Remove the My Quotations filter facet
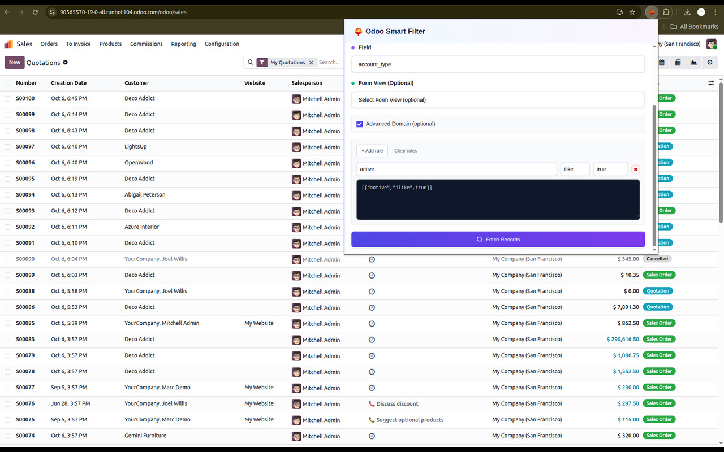This screenshot has height=452, width=724. coord(311,63)
